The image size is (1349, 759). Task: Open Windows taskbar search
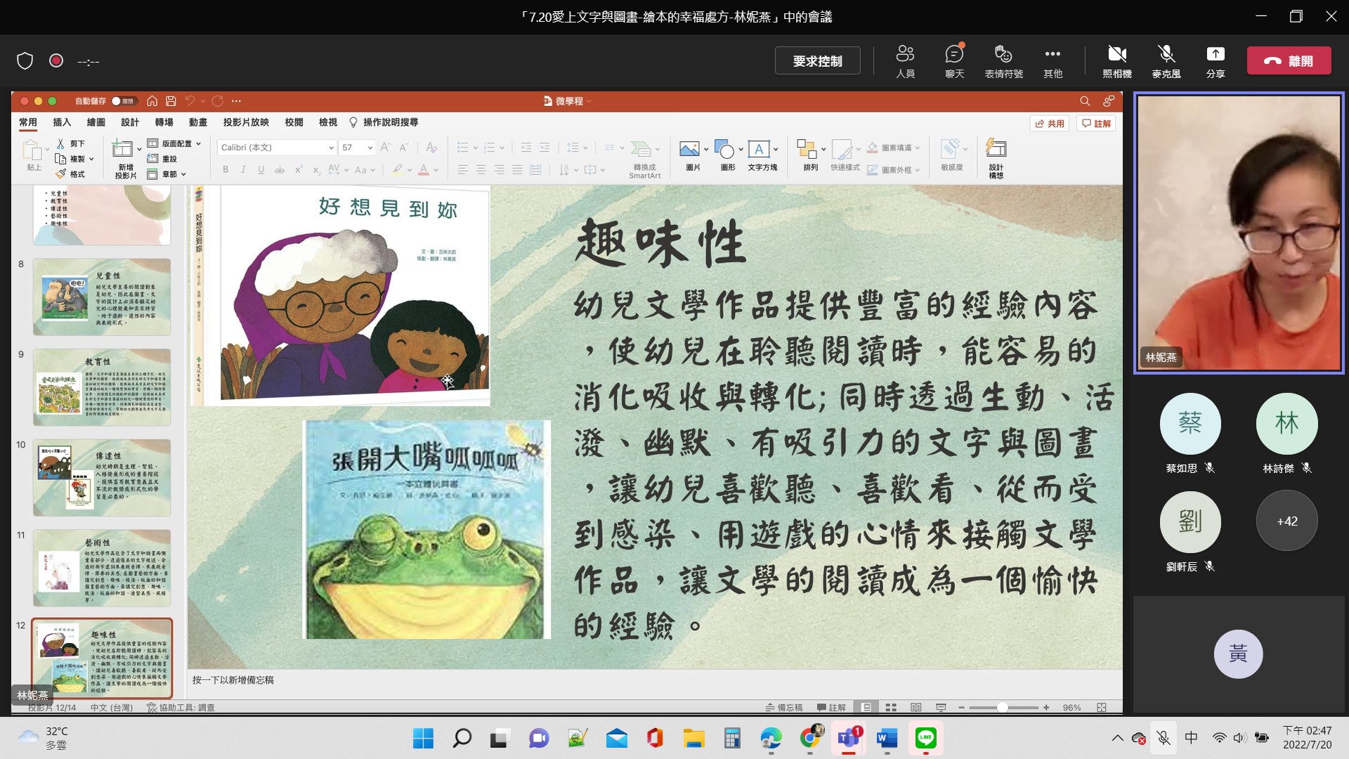(x=462, y=738)
